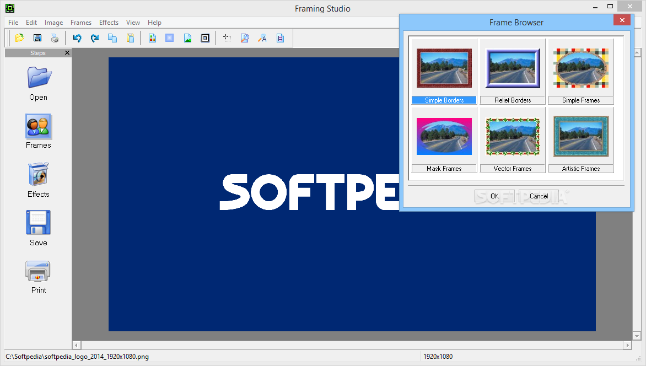The image size is (646, 366).
Task: Open the View menu
Action: [133, 22]
